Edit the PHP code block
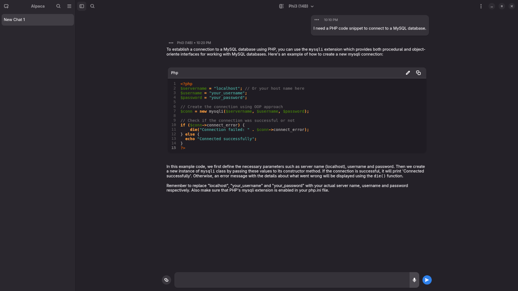 (x=408, y=73)
